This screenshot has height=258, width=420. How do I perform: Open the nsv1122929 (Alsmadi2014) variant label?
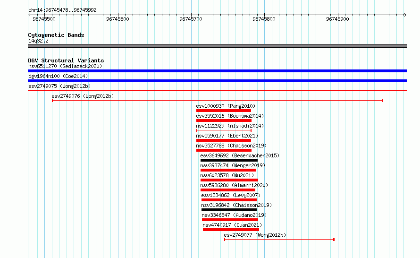(230, 126)
